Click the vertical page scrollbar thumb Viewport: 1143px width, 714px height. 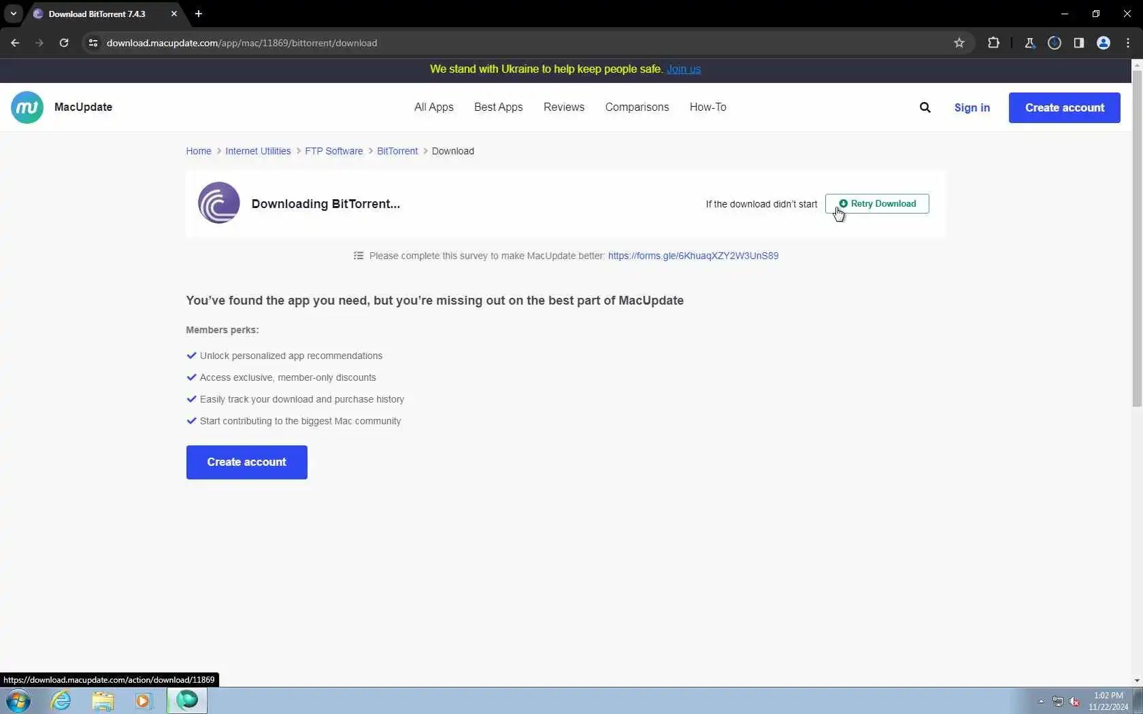click(x=1137, y=238)
